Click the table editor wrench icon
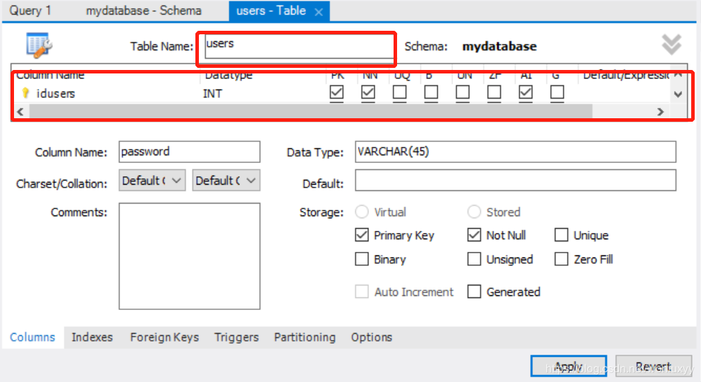This screenshot has width=701, height=382. [x=39, y=45]
